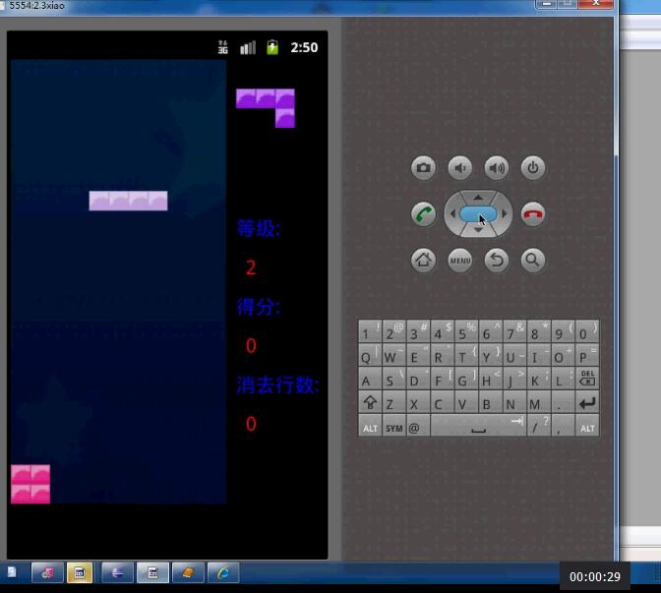Click the emulator camera button
The width and height of the screenshot is (661, 593).
(x=423, y=168)
